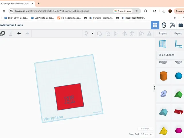Image resolution: width=184 pixels, height=138 pixels.
Task: Expand the visibility options dropdown arrow
Action: (x=93, y=33)
